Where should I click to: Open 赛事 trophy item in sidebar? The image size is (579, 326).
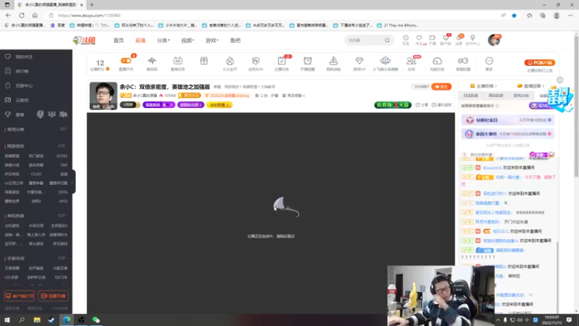point(20,114)
